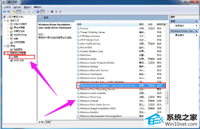
Task: Select the Themes service row
Action: 121,28
